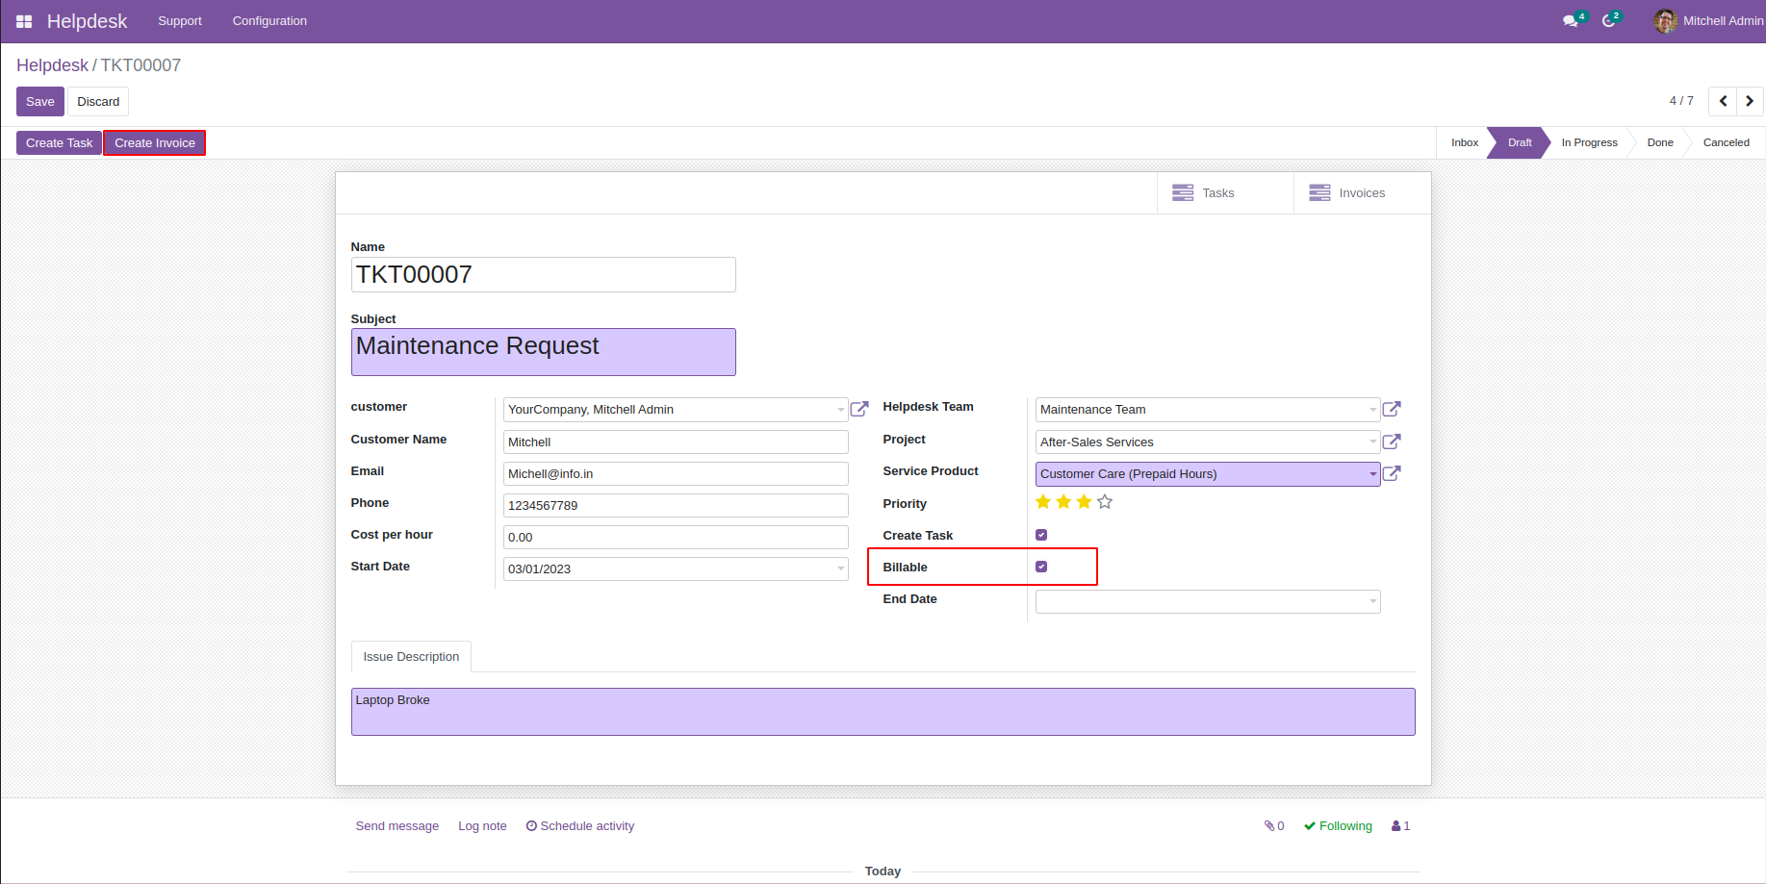Expand the Project dropdown After-Sales Services
Image resolution: width=1766 pixels, height=884 pixels.
tap(1372, 442)
